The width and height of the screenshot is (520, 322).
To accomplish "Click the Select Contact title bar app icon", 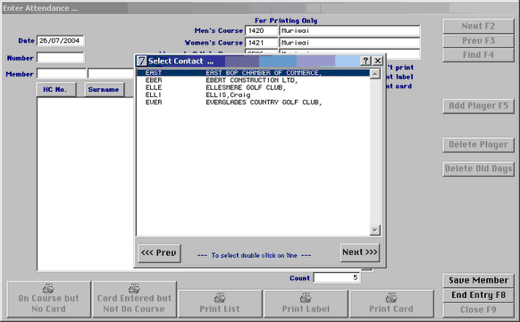I will click(x=141, y=61).
